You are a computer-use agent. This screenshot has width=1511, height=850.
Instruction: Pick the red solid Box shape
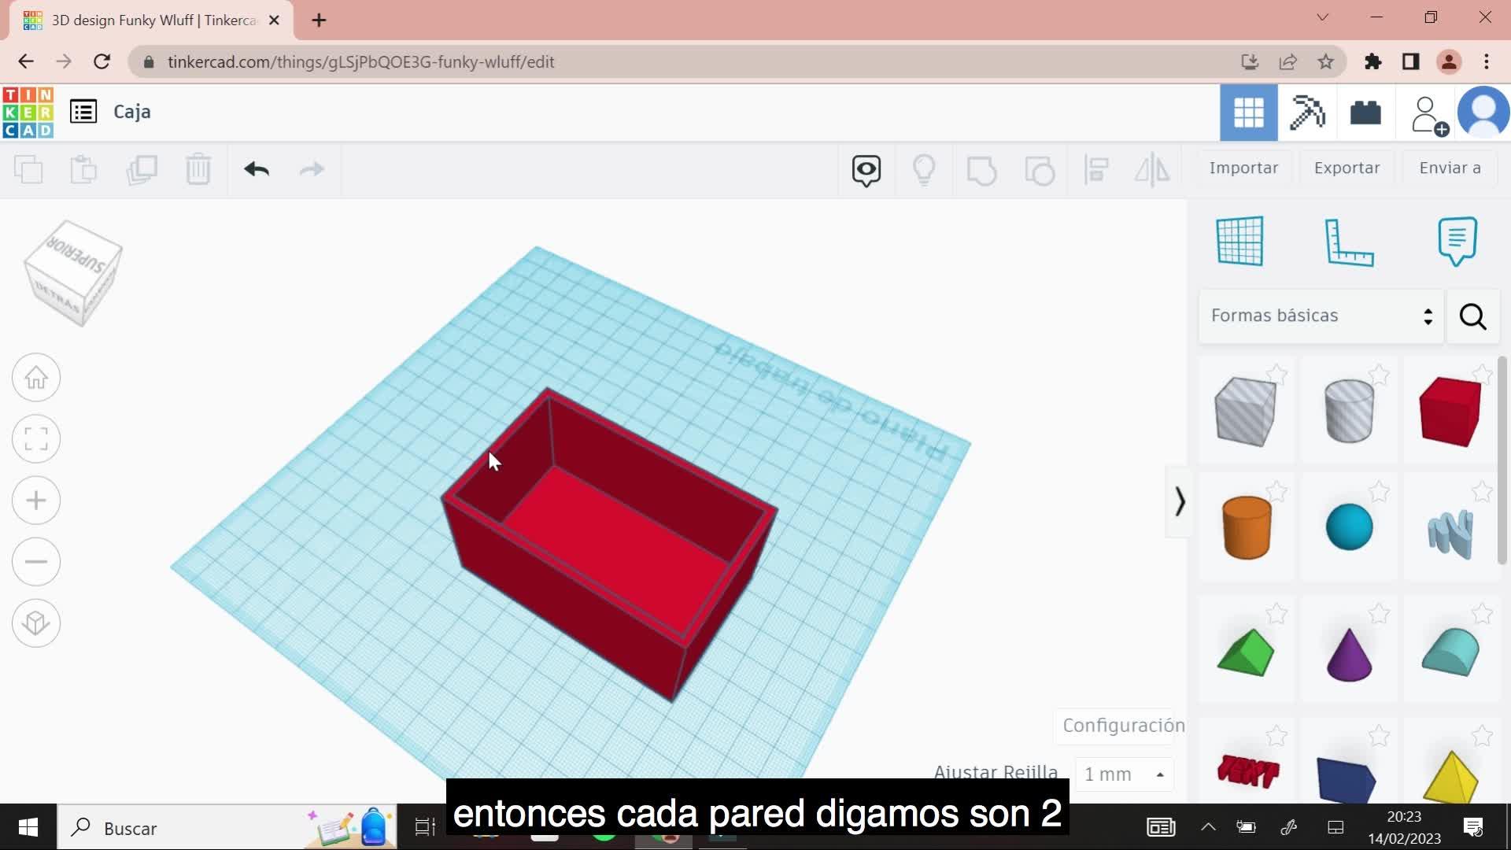coord(1450,412)
